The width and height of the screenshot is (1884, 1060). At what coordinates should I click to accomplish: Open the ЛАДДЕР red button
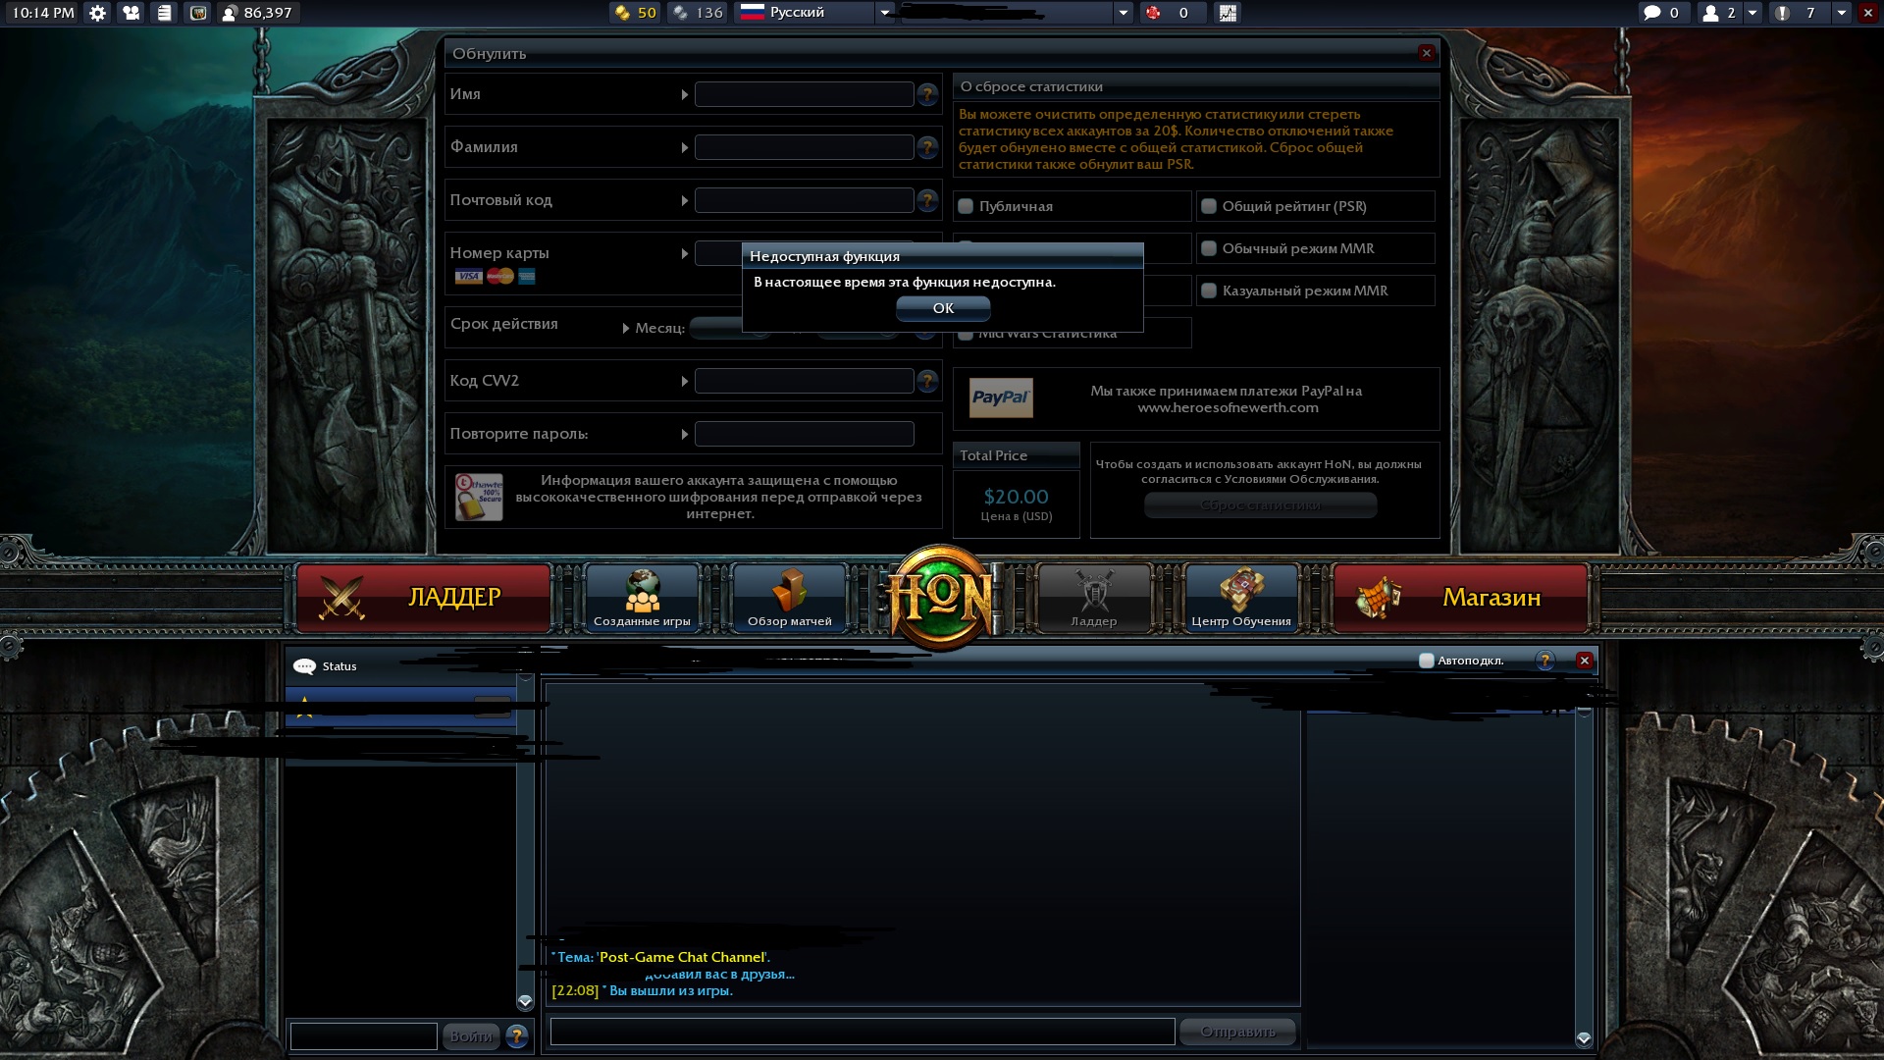(423, 597)
